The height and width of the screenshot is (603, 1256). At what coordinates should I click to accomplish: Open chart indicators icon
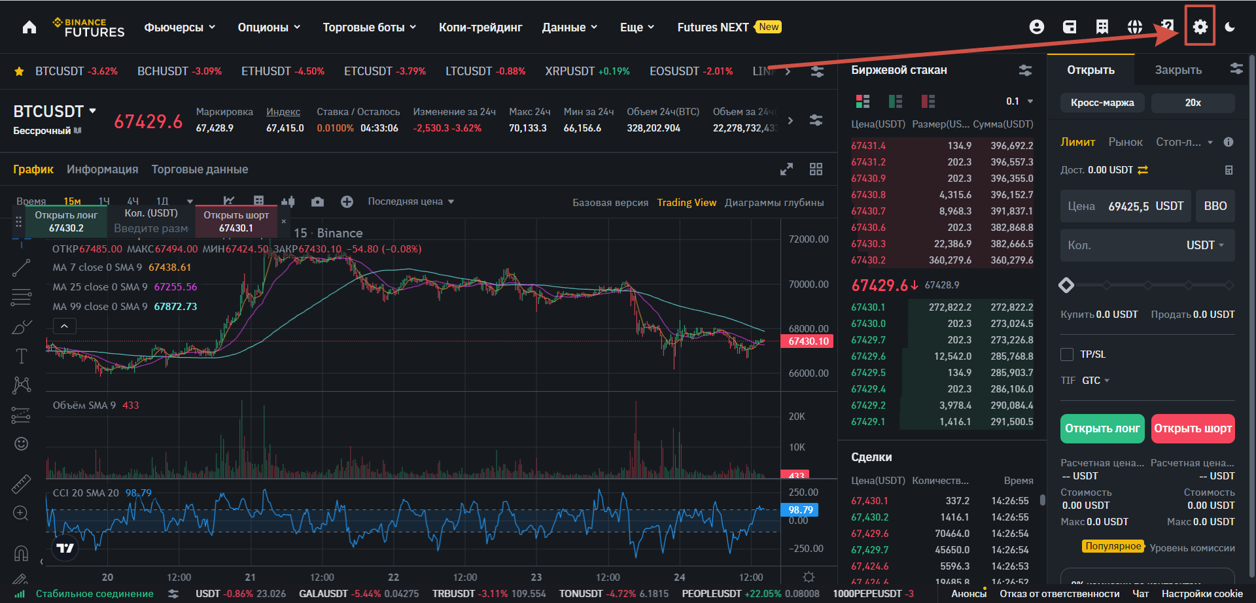pos(228,201)
